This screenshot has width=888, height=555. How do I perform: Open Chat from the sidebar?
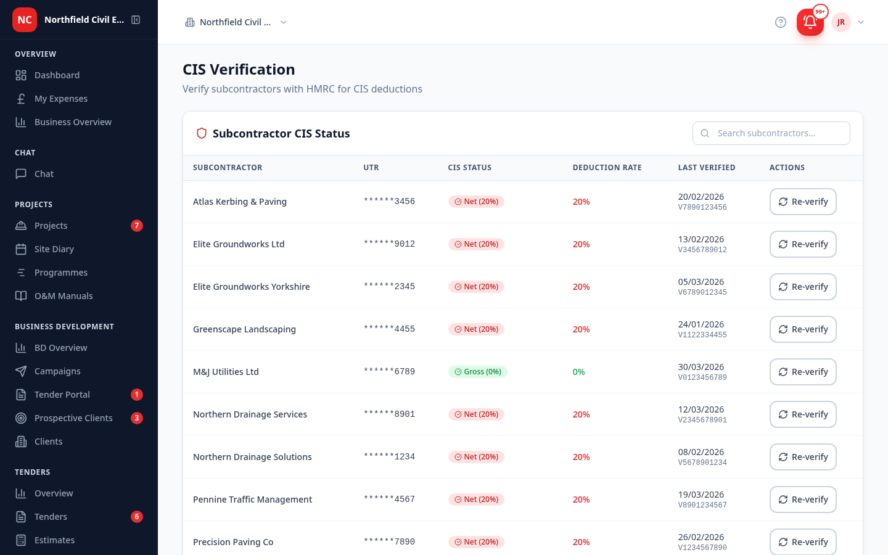tap(79, 174)
